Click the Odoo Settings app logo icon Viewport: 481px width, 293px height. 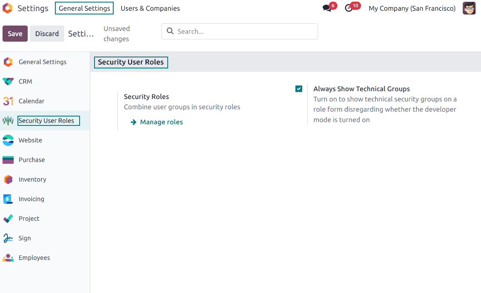click(x=7, y=8)
